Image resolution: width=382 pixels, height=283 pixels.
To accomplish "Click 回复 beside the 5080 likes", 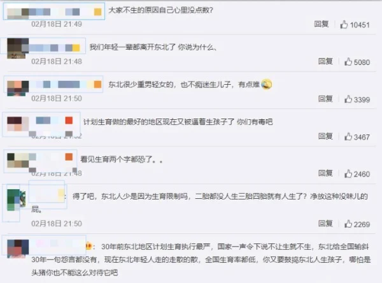I will (325, 61).
